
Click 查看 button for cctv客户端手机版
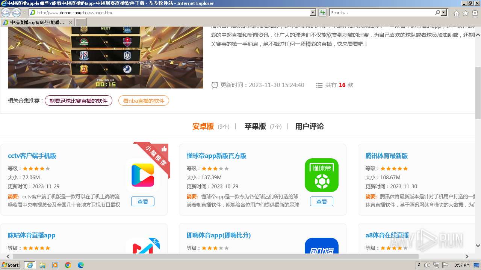tap(143, 201)
